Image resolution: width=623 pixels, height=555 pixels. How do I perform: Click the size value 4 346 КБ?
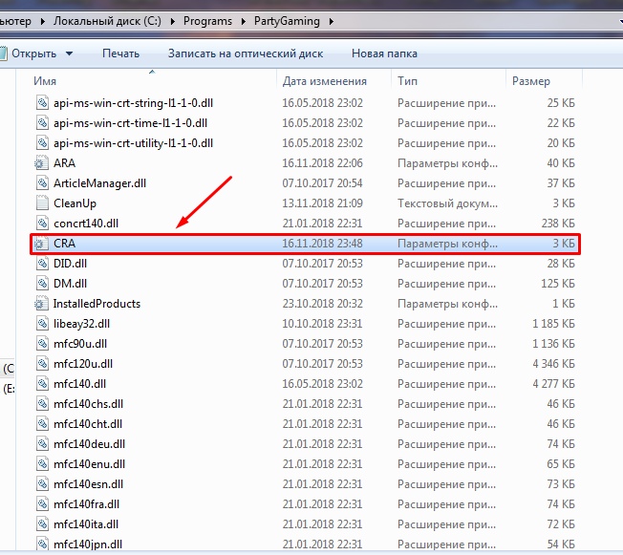[553, 364]
